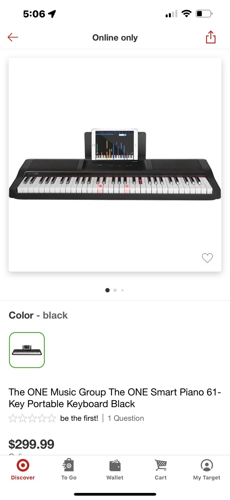
Task: Tap the $299.99 price
Action: pyautogui.click(x=31, y=444)
